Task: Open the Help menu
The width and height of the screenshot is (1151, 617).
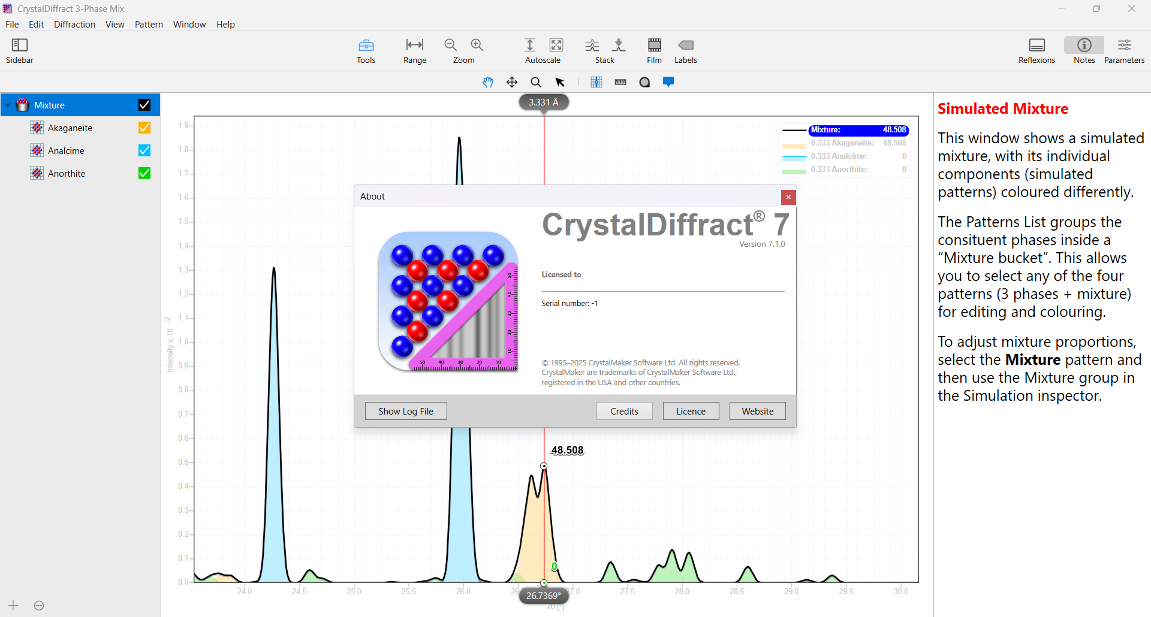Action: (225, 25)
